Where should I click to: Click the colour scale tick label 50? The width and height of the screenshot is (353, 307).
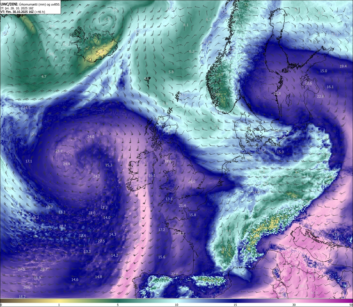click(351, 305)
